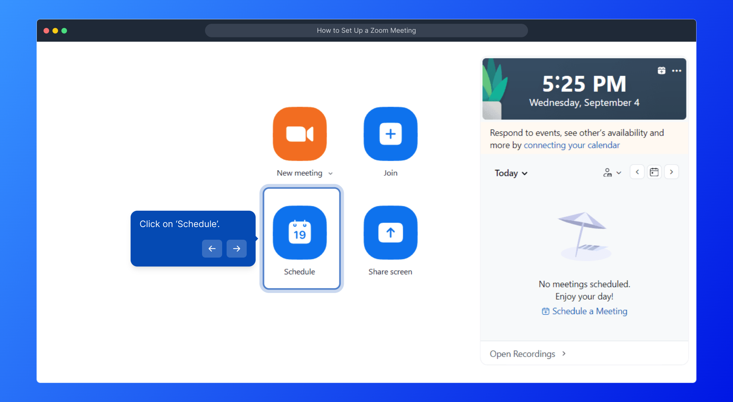Go to previous day arrow
The width and height of the screenshot is (733, 402).
[637, 172]
